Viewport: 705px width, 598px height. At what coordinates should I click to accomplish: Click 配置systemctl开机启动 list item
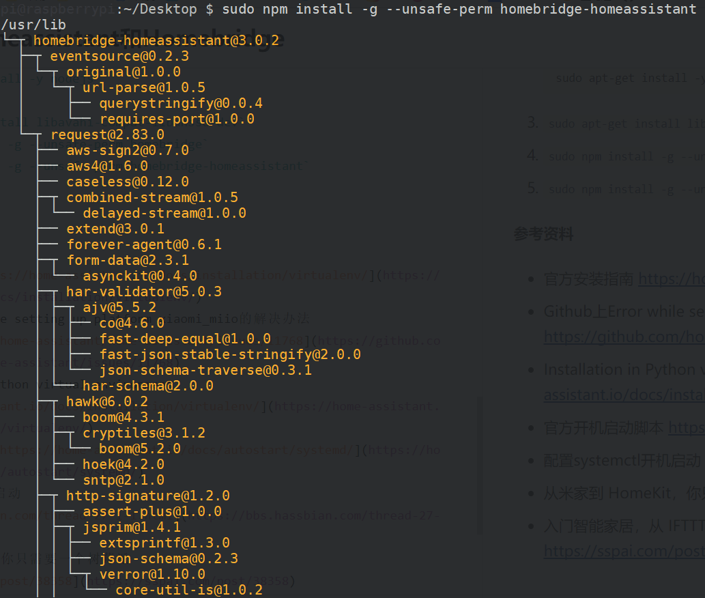[x=622, y=460]
